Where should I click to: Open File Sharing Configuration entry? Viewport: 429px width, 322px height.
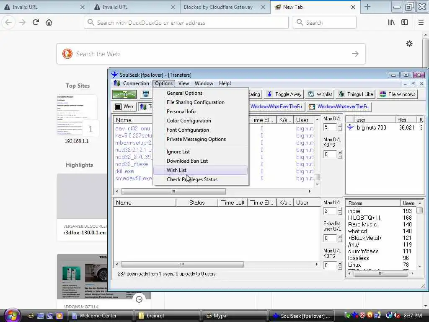coord(195,102)
